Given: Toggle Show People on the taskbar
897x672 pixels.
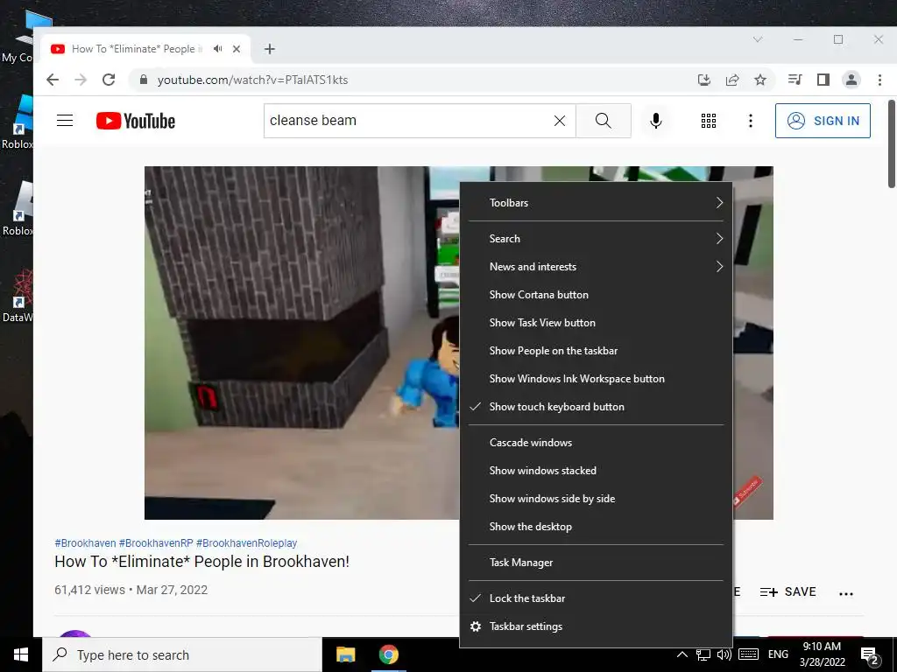Looking at the screenshot, I should pyautogui.click(x=596, y=351).
